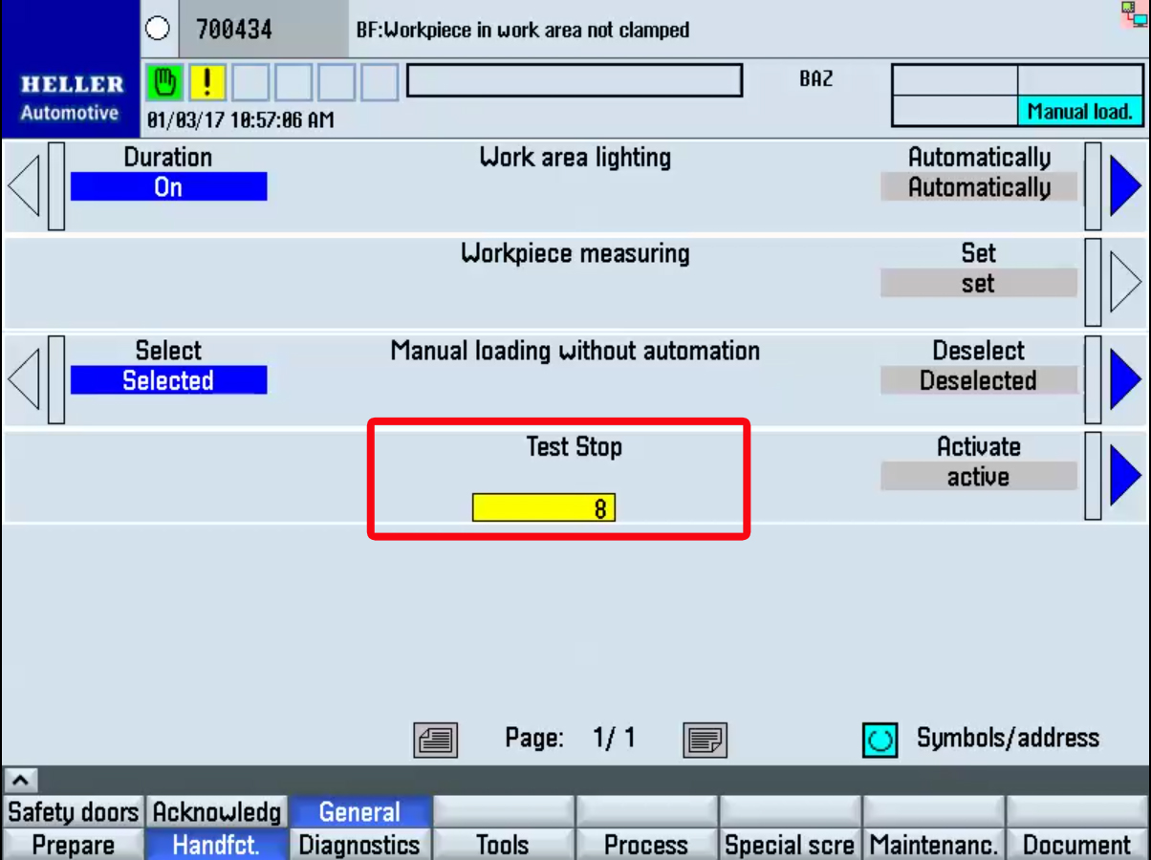Toggle Work area lighting Duration On
Viewport: 1151px width, 860px height.
[x=168, y=187]
